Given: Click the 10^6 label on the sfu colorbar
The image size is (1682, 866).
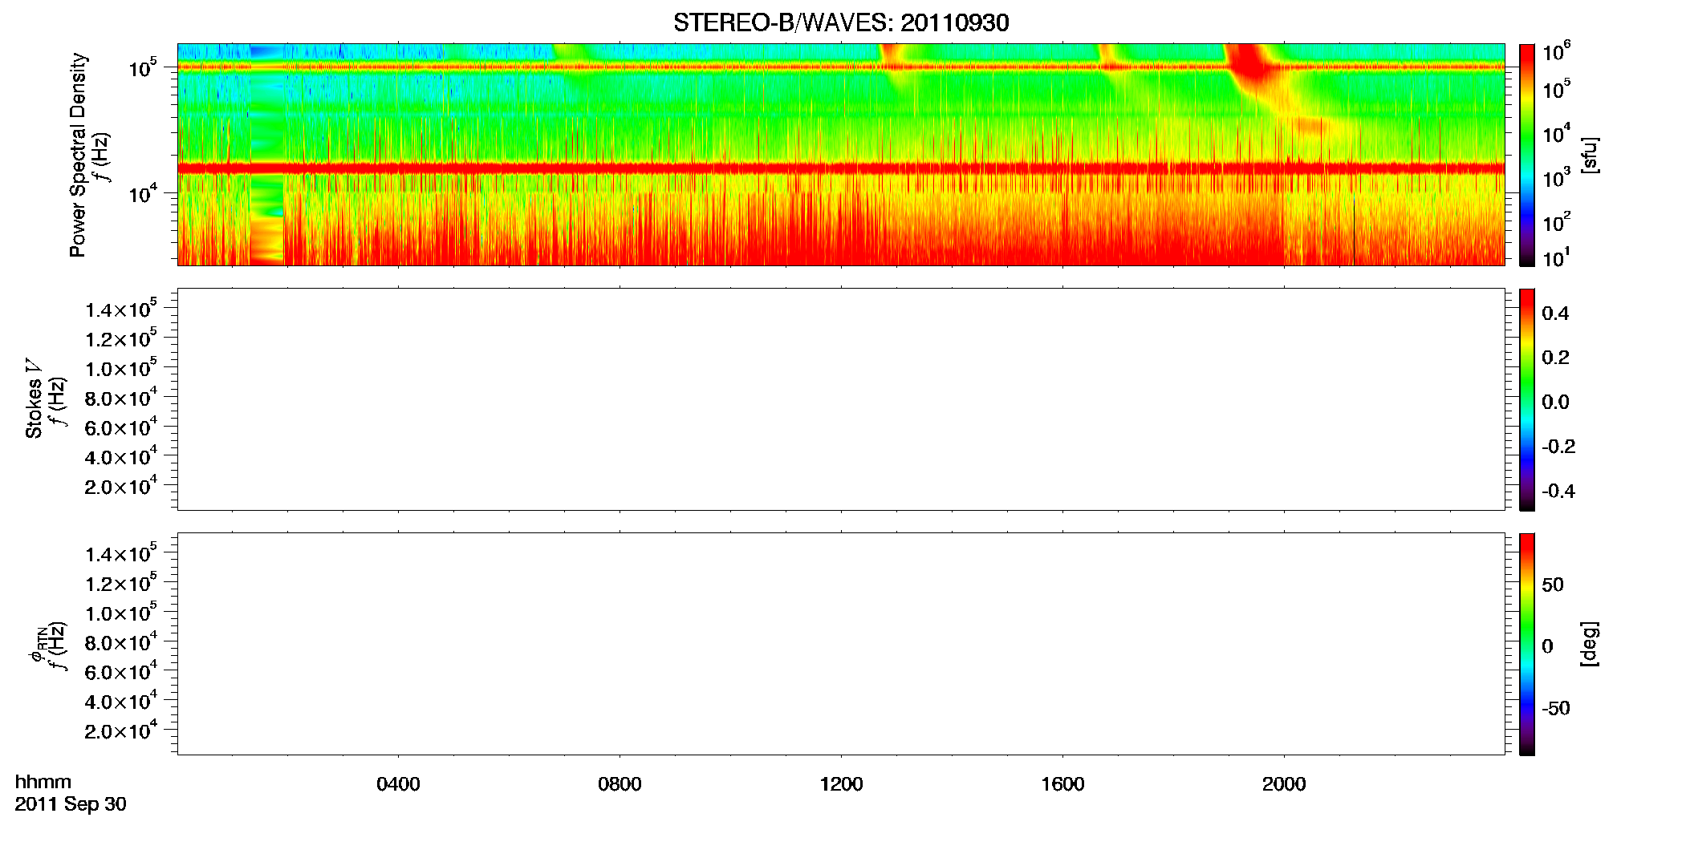Looking at the screenshot, I should pos(1557,53).
